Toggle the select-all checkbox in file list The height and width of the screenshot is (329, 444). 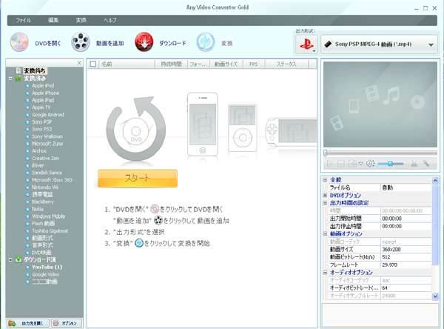coord(93,64)
